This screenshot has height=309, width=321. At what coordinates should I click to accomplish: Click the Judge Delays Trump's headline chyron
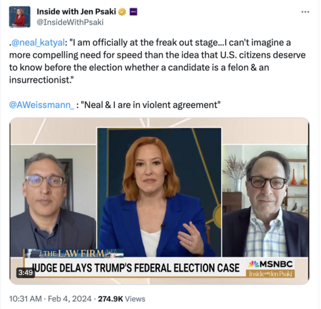coord(136,268)
